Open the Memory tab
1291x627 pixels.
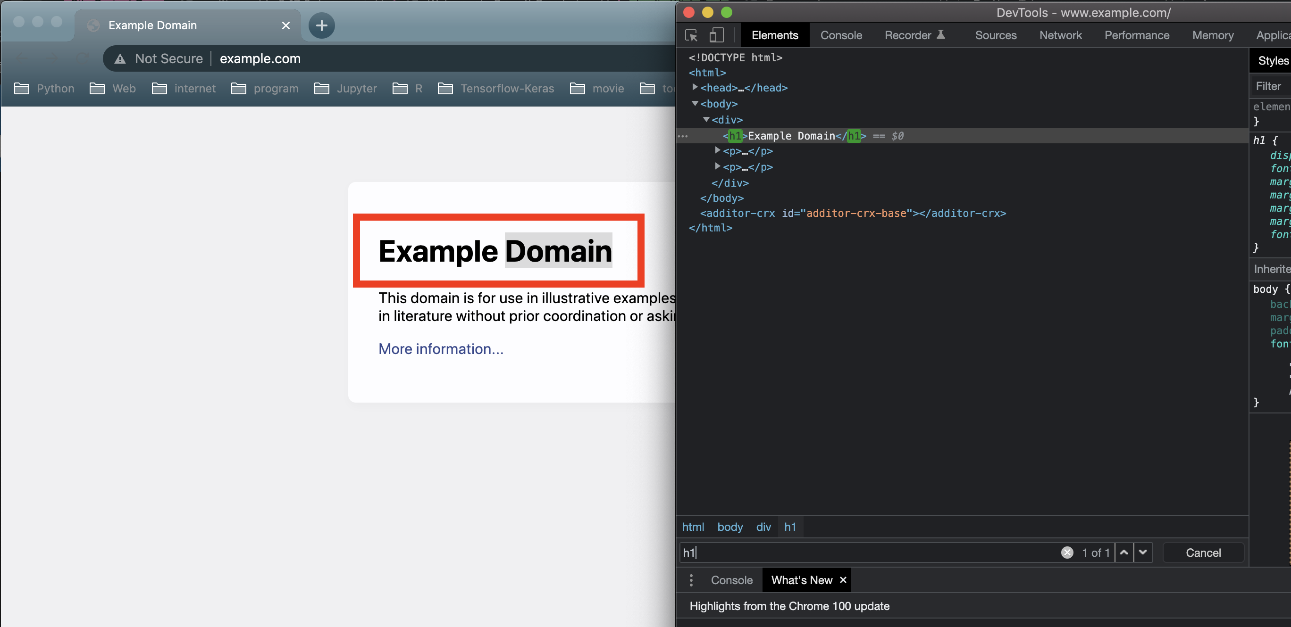(1213, 35)
